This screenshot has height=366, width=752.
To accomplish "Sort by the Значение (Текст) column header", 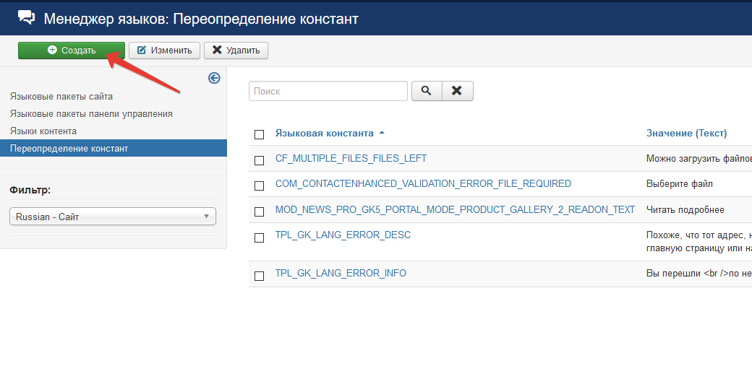I will [686, 134].
